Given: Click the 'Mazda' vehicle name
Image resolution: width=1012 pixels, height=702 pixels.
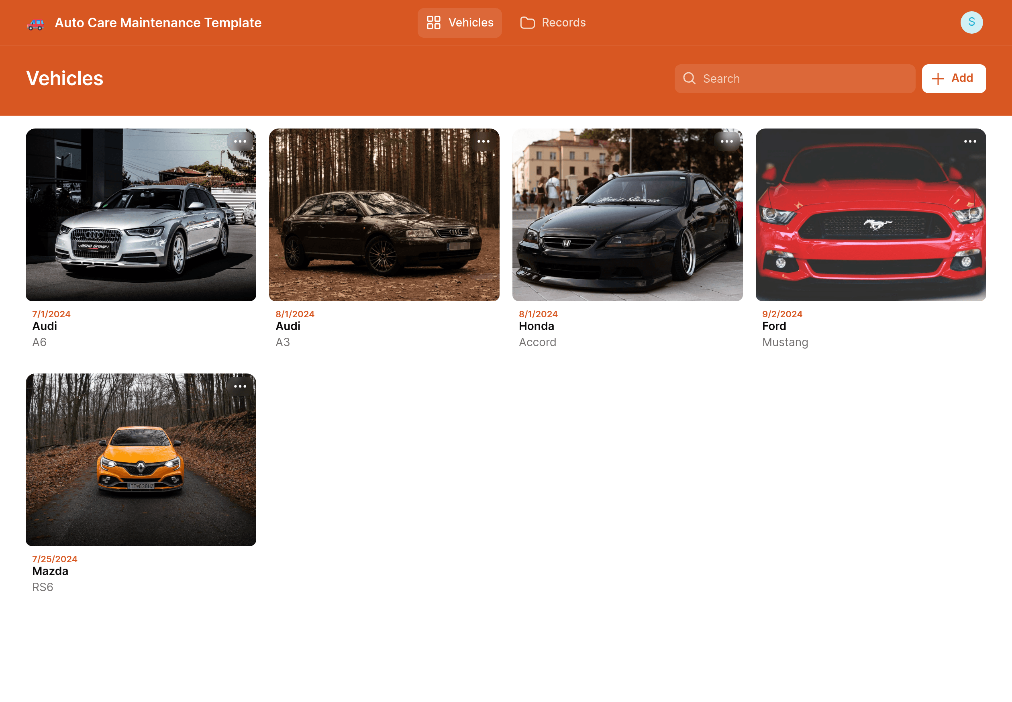Looking at the screenshot, I should [x=50, y=571].
